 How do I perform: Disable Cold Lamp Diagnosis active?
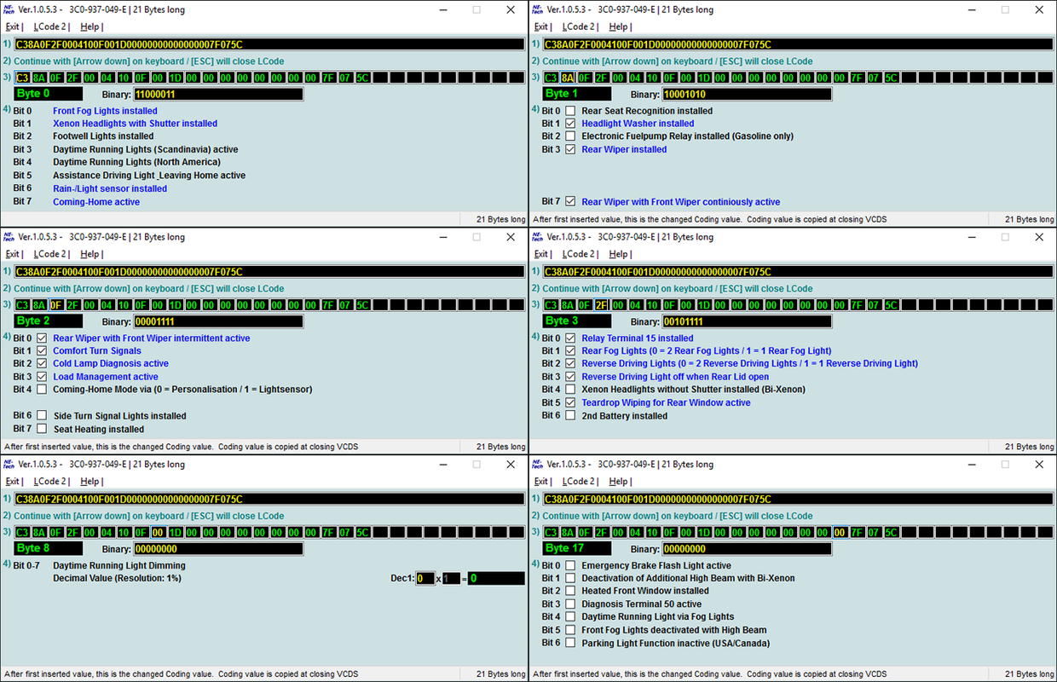(x=42, y=363)
